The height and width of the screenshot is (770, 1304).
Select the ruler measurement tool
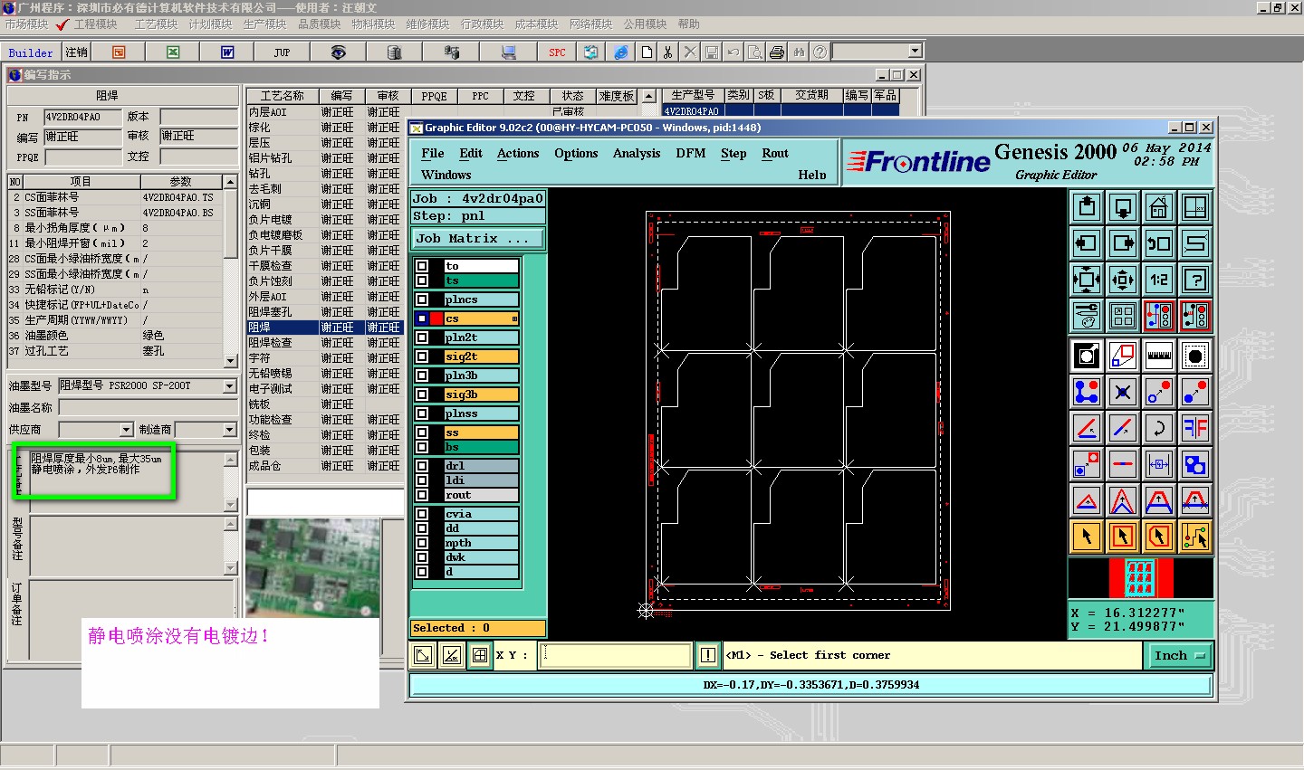tap(1159, 356)
